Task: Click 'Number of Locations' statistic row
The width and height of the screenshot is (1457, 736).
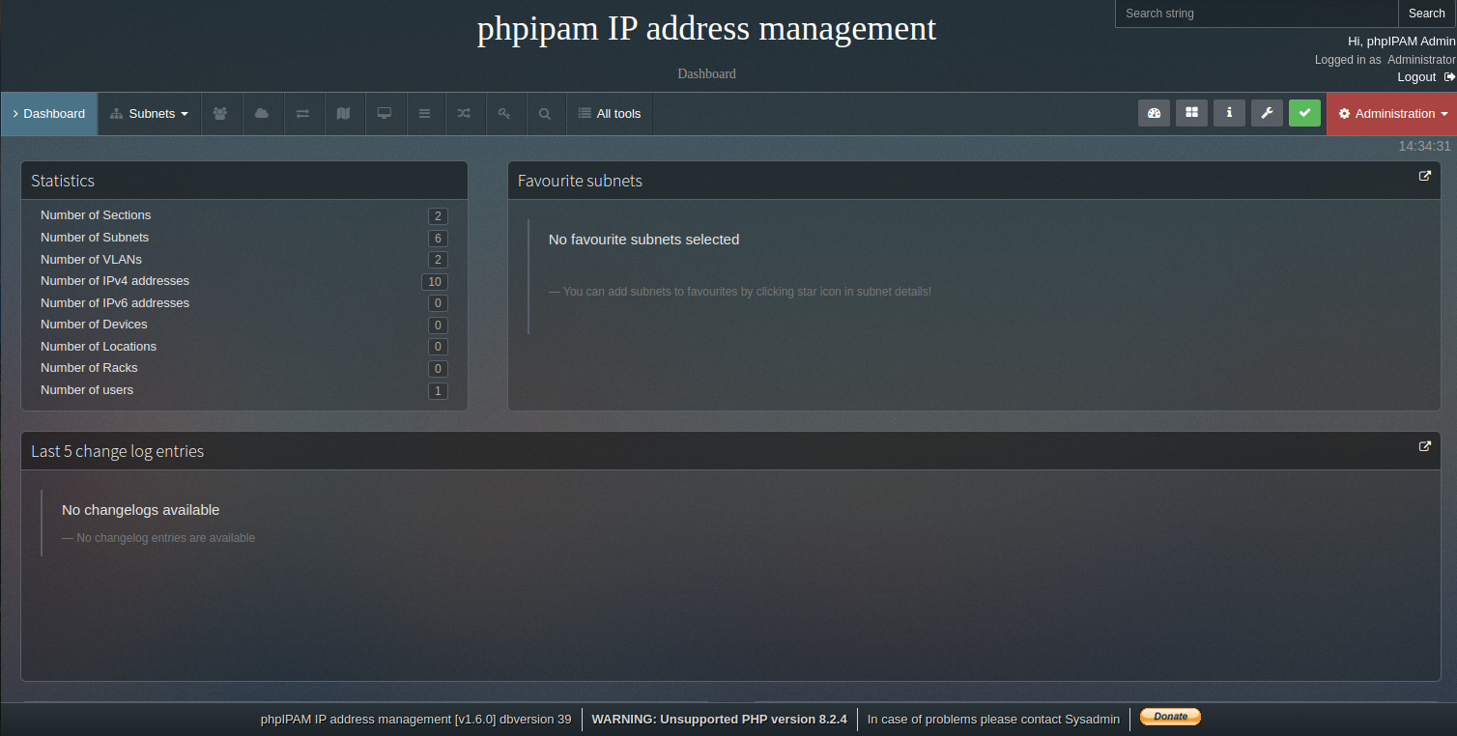Action: click(x=243, y=346)
